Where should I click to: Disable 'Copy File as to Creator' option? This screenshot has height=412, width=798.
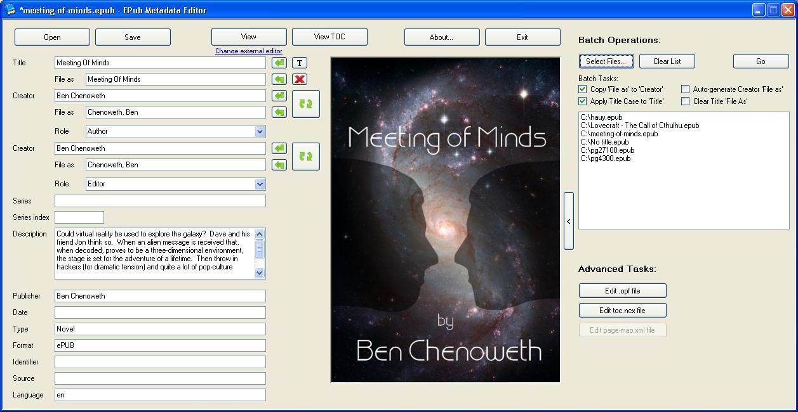(x=582, y=89)
